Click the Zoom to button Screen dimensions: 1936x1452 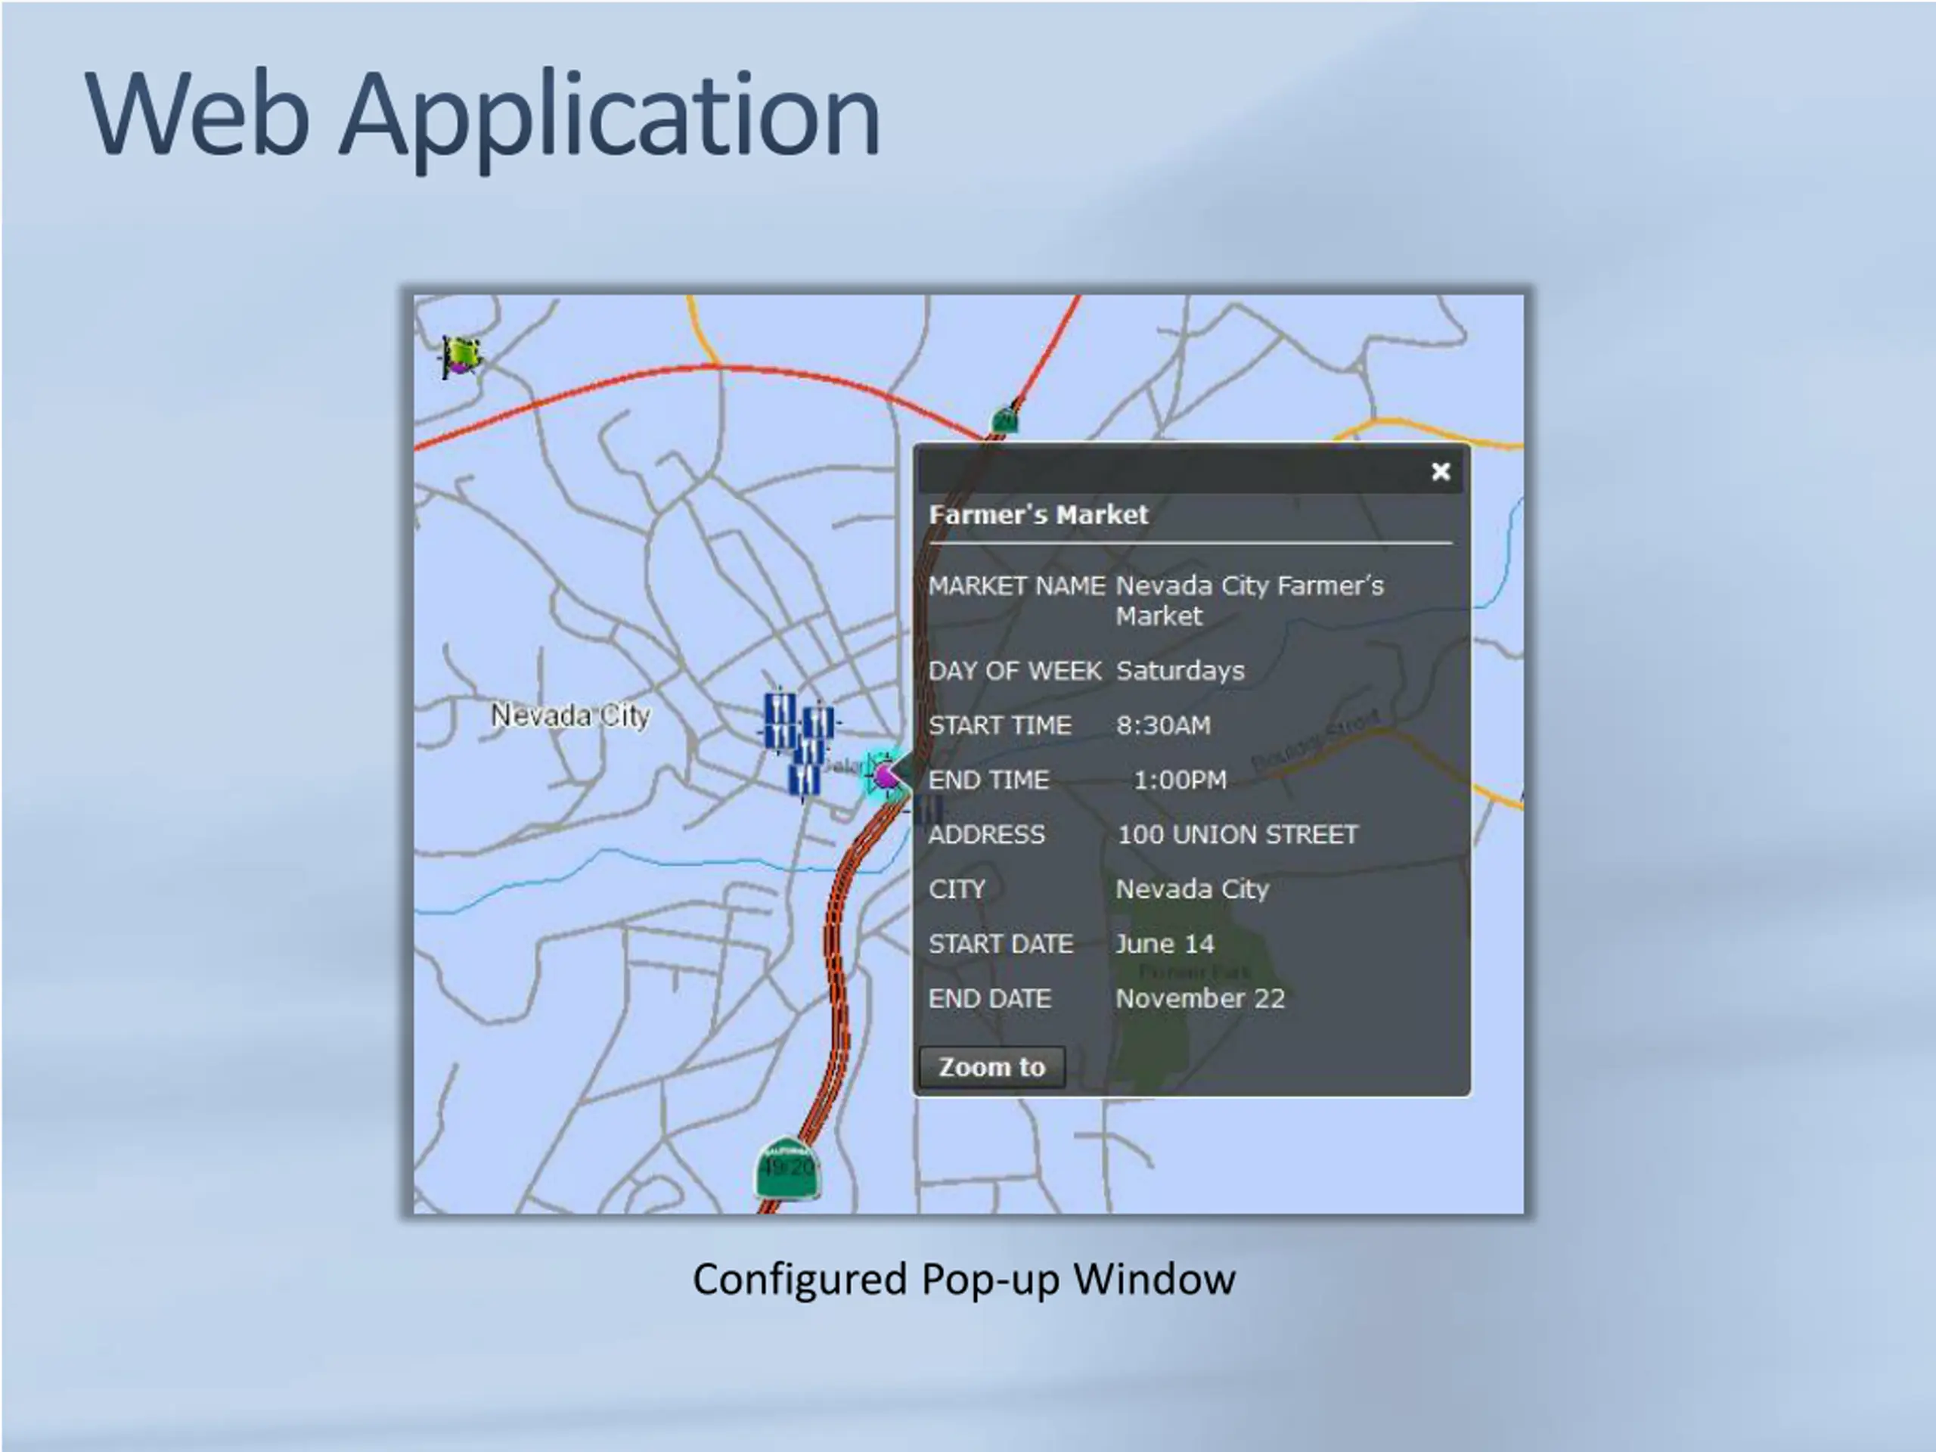[991, 1067]
